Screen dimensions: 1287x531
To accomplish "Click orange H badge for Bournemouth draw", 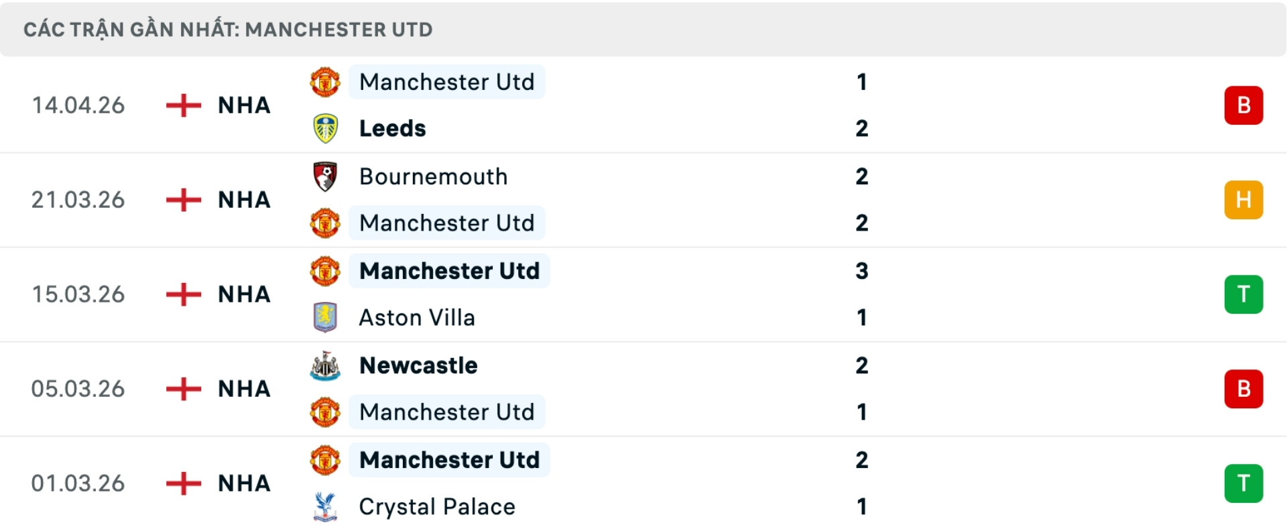I will point(1243,200).
